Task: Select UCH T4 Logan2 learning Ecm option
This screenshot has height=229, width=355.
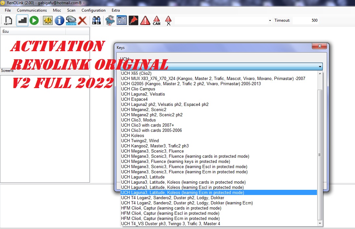Action: (219, 203)
